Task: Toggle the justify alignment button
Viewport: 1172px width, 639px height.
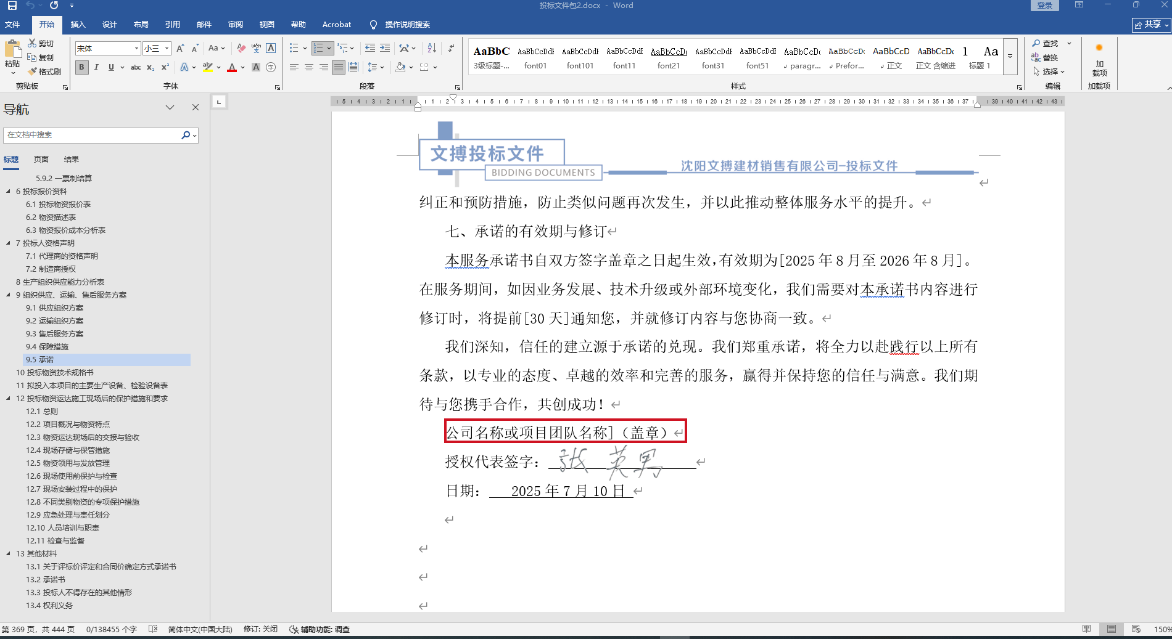Action: (x=338, y=67)
